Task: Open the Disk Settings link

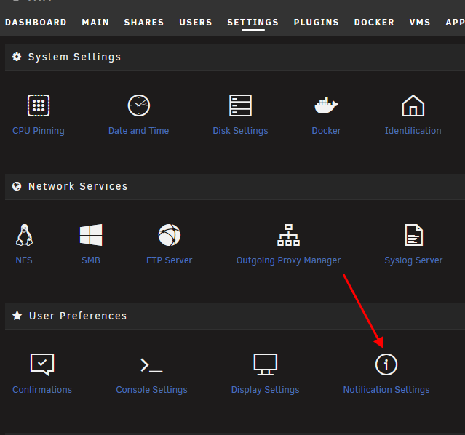Action: click(241, 131)
